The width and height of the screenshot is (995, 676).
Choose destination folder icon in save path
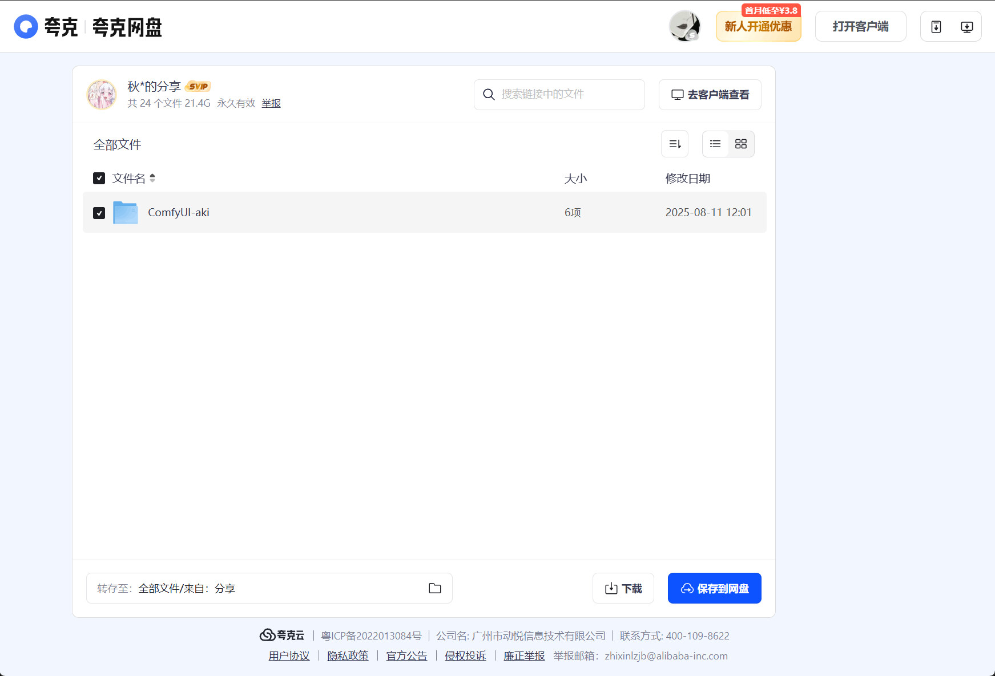tap(435, 588)
